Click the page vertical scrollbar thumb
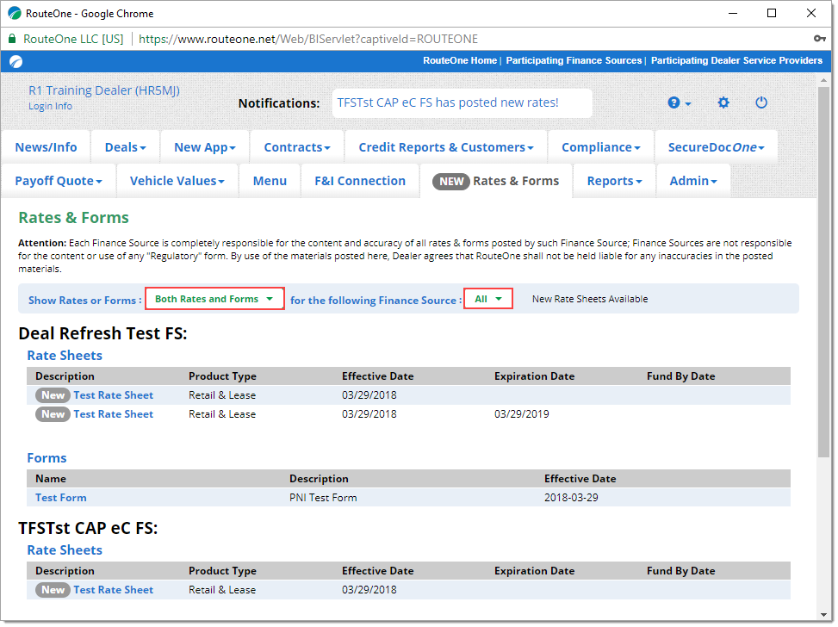The width and height of the screenshot is (838, 627). click(x=823, y=271)
